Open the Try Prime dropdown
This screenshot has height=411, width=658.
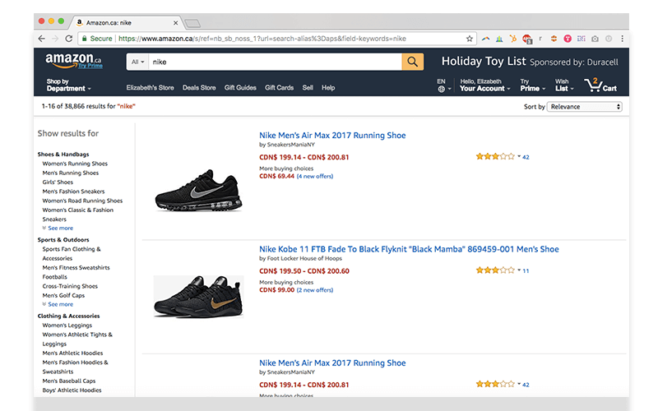[x=533, y=85]
